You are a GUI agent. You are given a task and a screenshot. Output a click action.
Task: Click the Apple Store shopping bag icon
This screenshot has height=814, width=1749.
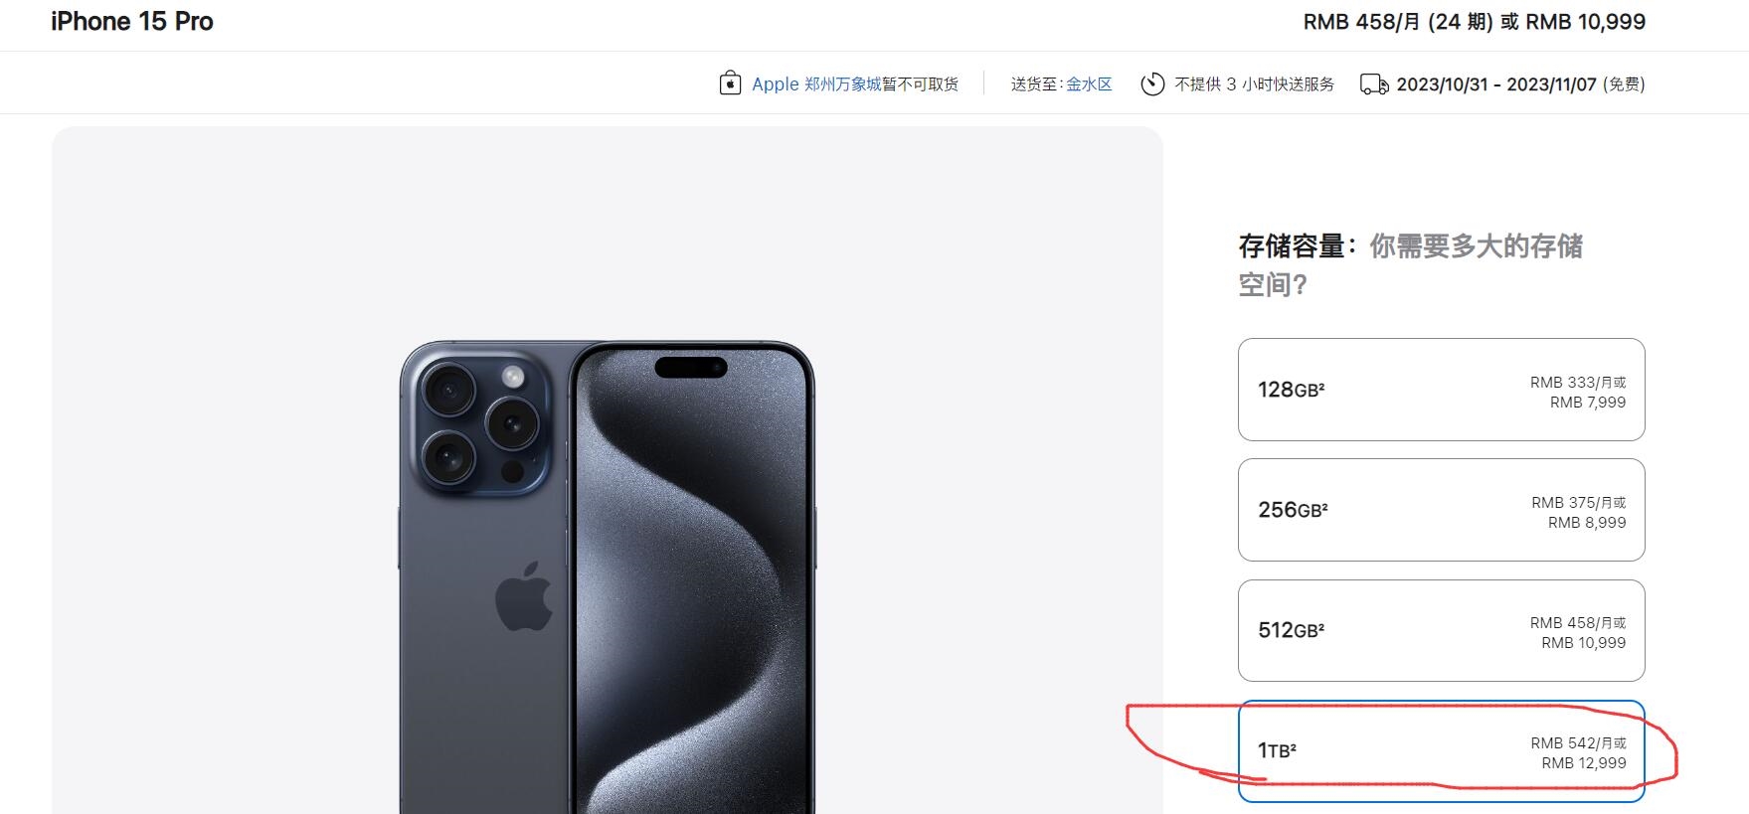730,83
